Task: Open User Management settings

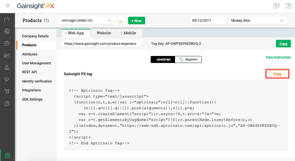Action: [x=37, y=63]
